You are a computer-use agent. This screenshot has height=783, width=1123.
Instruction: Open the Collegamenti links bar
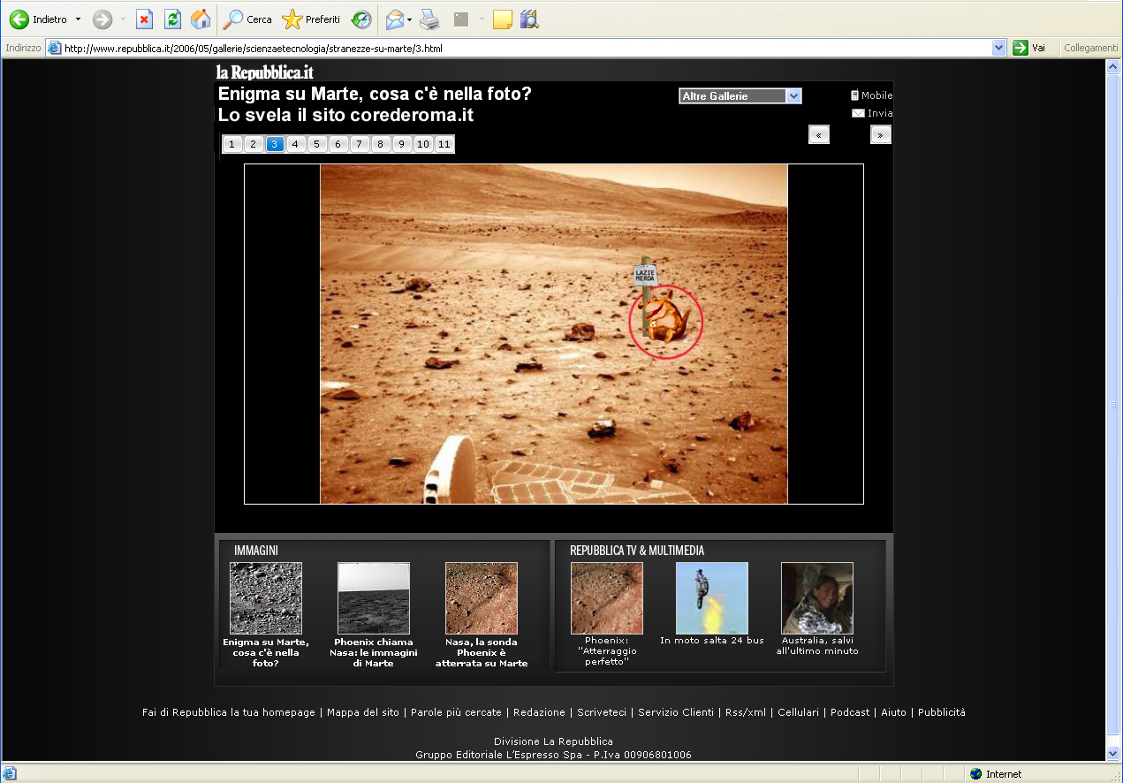coord(1091,48)
